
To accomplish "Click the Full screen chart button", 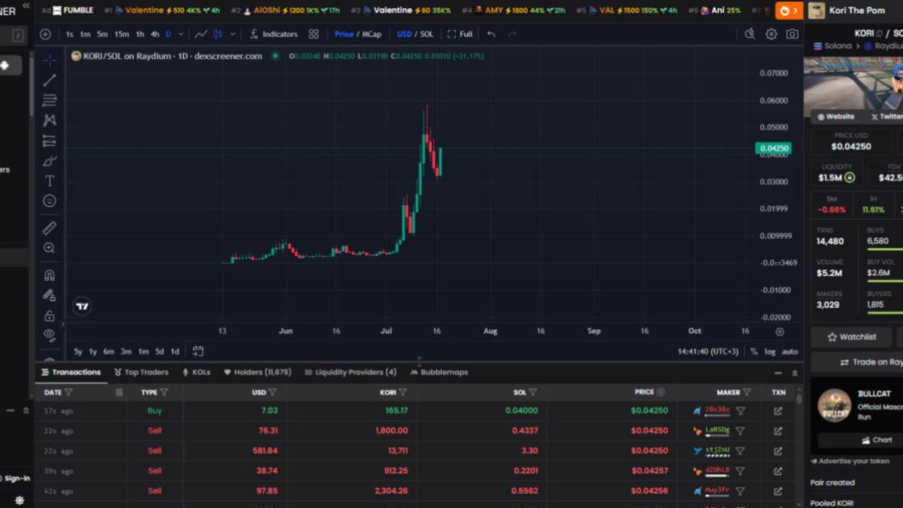I will tap(460, 34).
